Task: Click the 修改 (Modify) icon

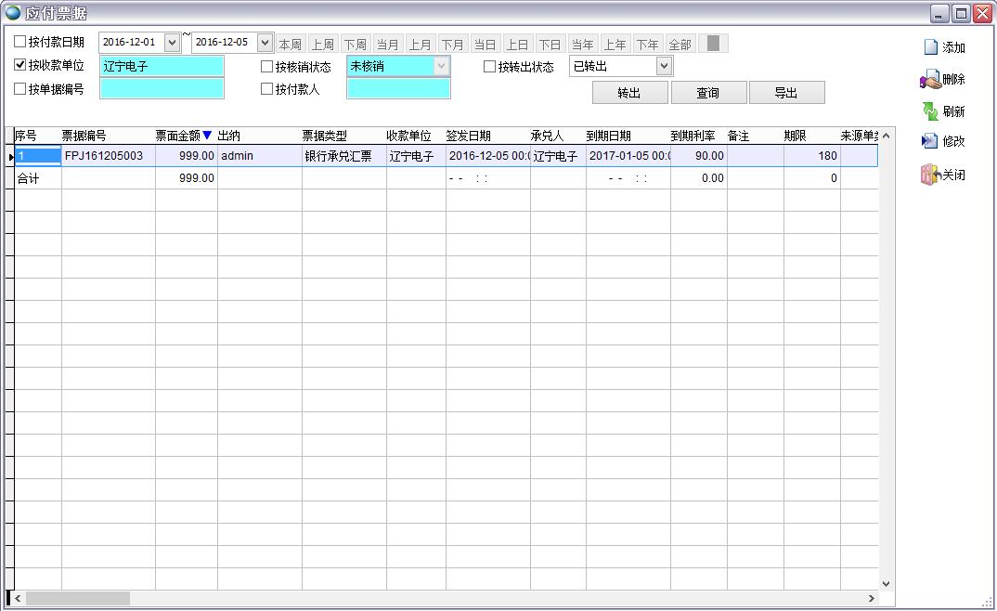Action: pyautogui.click(x=930, y=141)
